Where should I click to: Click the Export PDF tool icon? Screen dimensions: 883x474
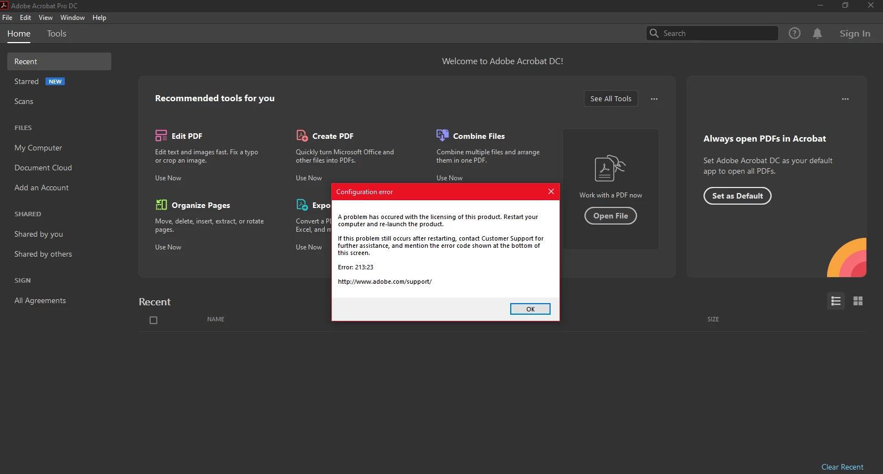coord(302,205)
